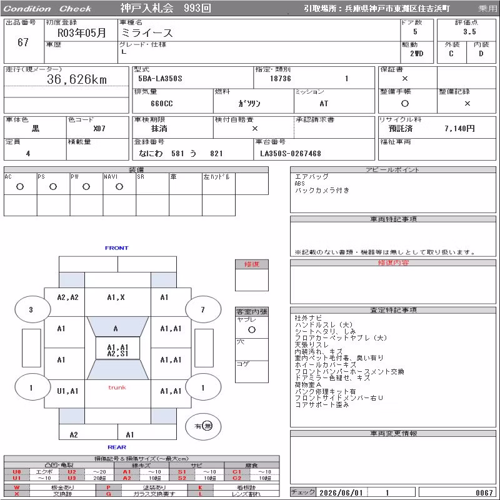Click the C1 code in damage legend

(237, 472)
